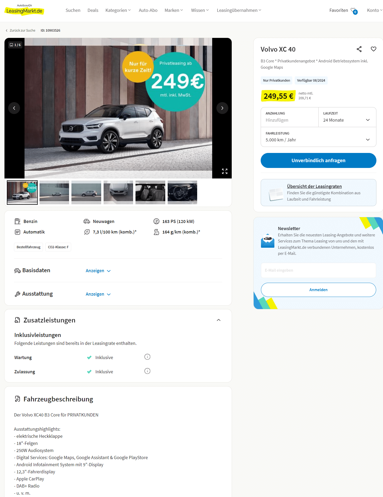This screenshot has width=383, height=497.
Task: Expand Ausstattung with Anzeigen
Action: tap(98, 294)
